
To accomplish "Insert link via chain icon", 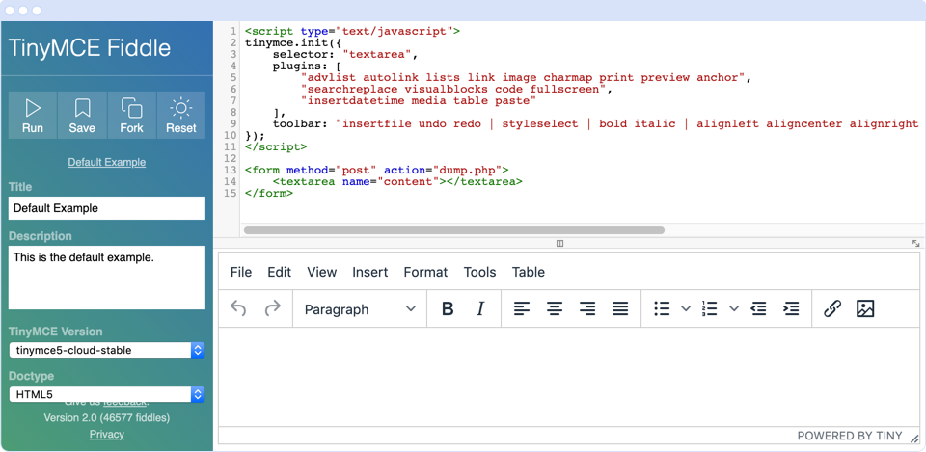I will [832, 308].
